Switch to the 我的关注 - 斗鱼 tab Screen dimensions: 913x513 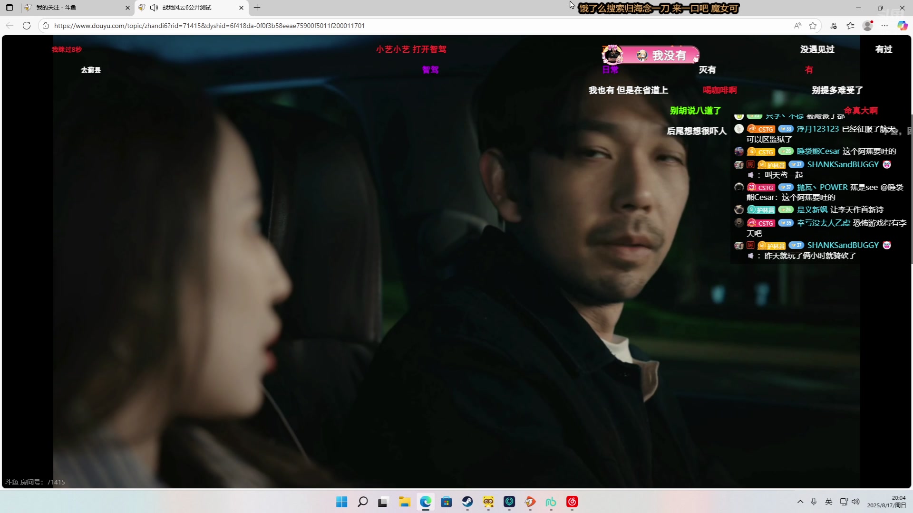[x=77, y=8]
